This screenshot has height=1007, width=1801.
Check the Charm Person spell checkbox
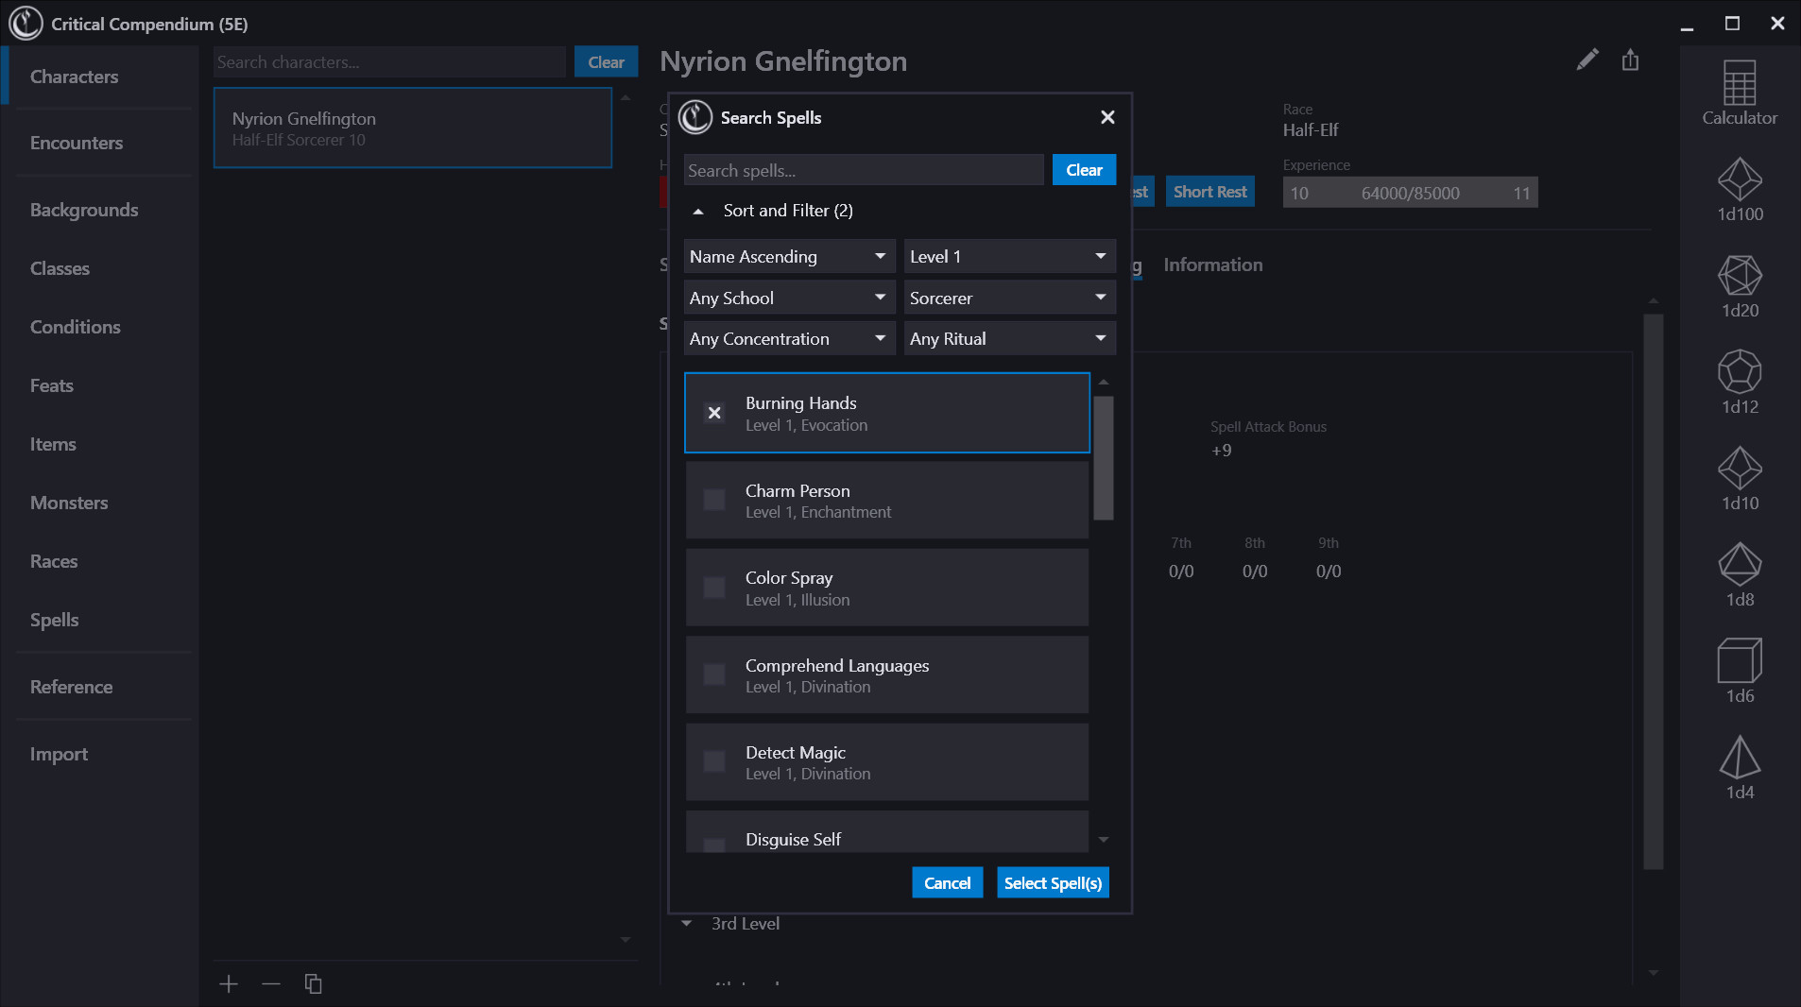point(713,500)
